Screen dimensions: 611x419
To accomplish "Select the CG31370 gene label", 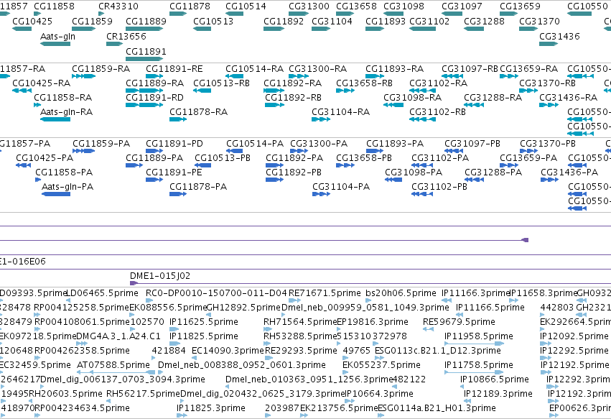I will (x=540, y=21).
